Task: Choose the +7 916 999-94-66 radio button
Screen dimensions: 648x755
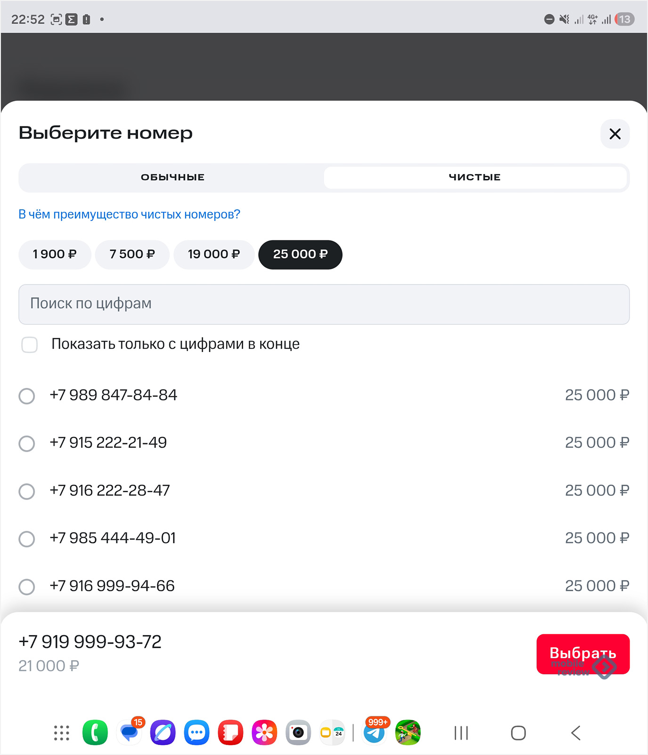Action: 27,587
